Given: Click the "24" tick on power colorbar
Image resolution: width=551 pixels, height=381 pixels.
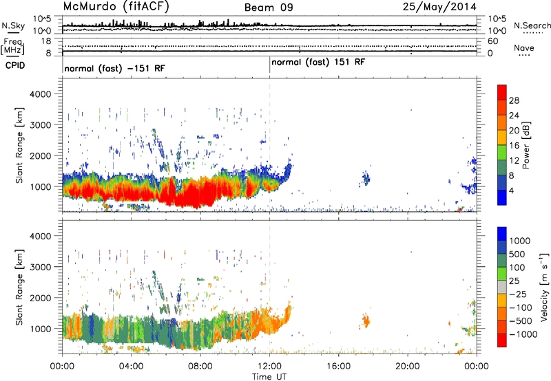Looking at the screenshot, I should pyautogui.click(x=514, y=116).
